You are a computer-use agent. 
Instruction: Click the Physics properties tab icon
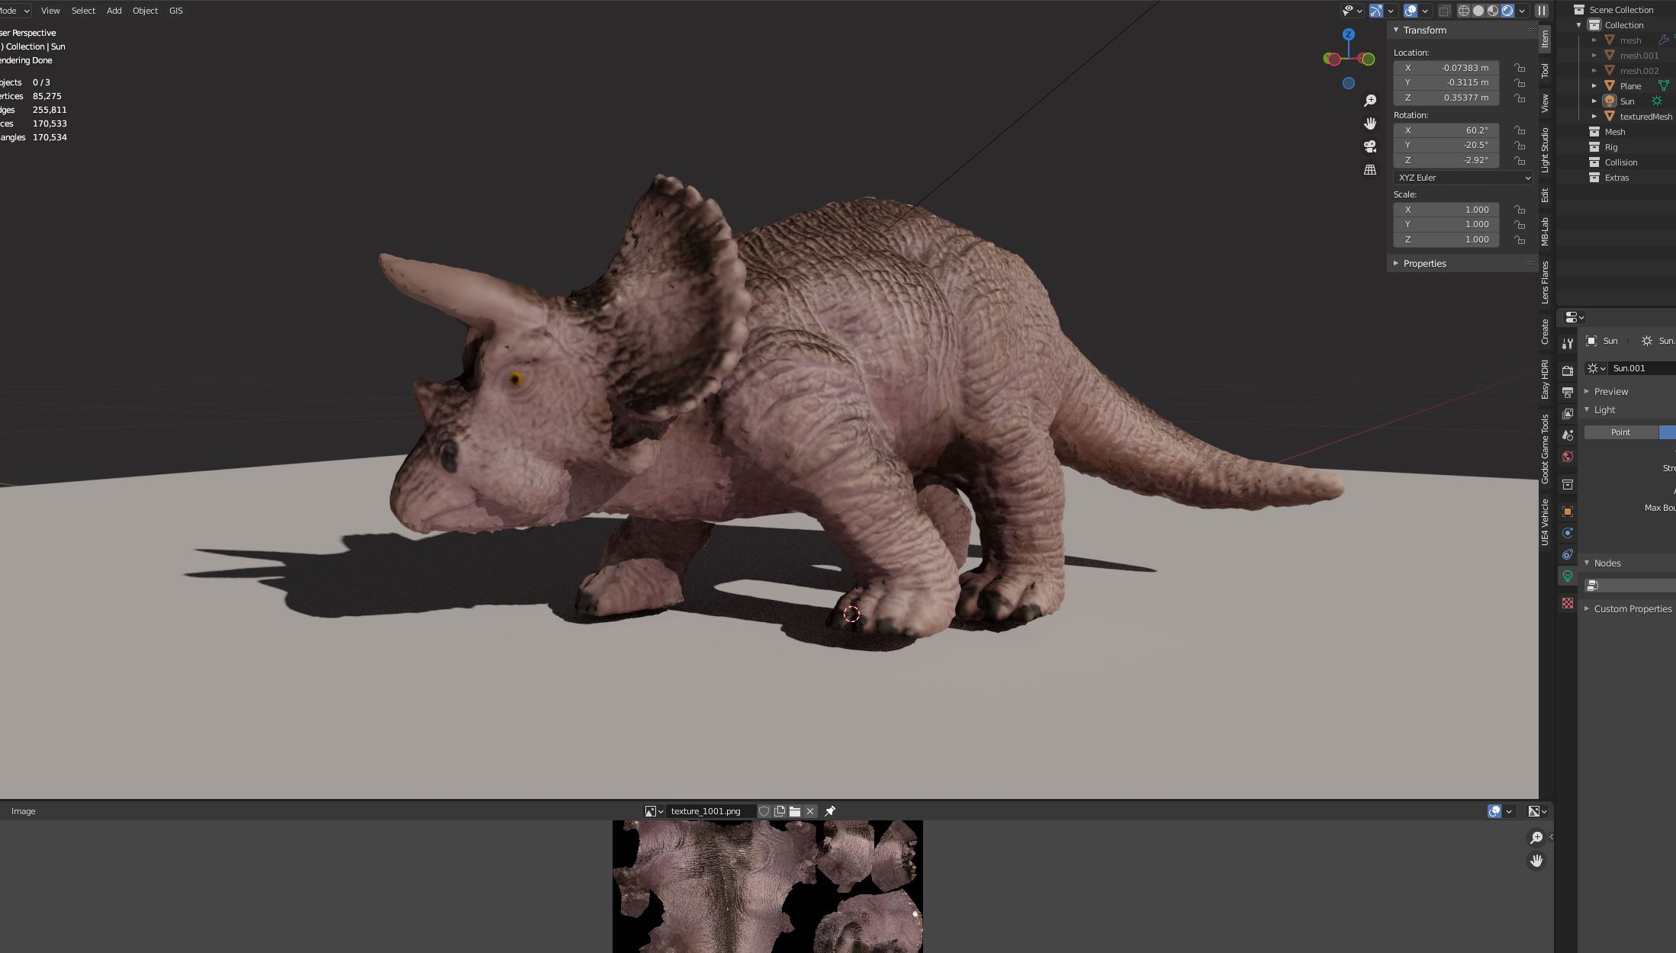click(1568, 533)
